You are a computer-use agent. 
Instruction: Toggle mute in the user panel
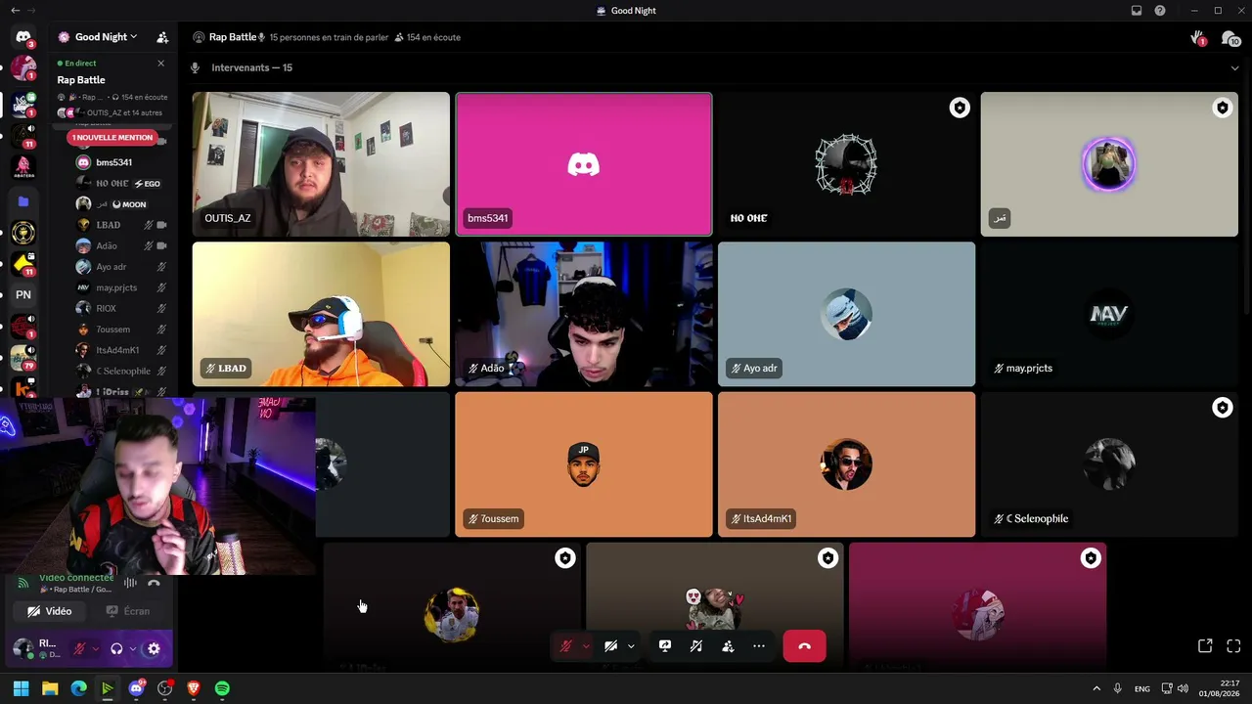point(79,648)
